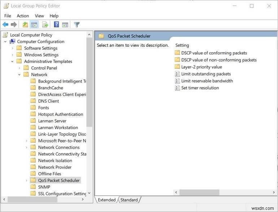Open Help via blue question-mark icon
The width and height of the screenshot is (278, 212).
point(56,24)
